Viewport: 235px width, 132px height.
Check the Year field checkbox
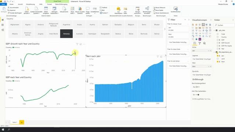coord(217,49)
